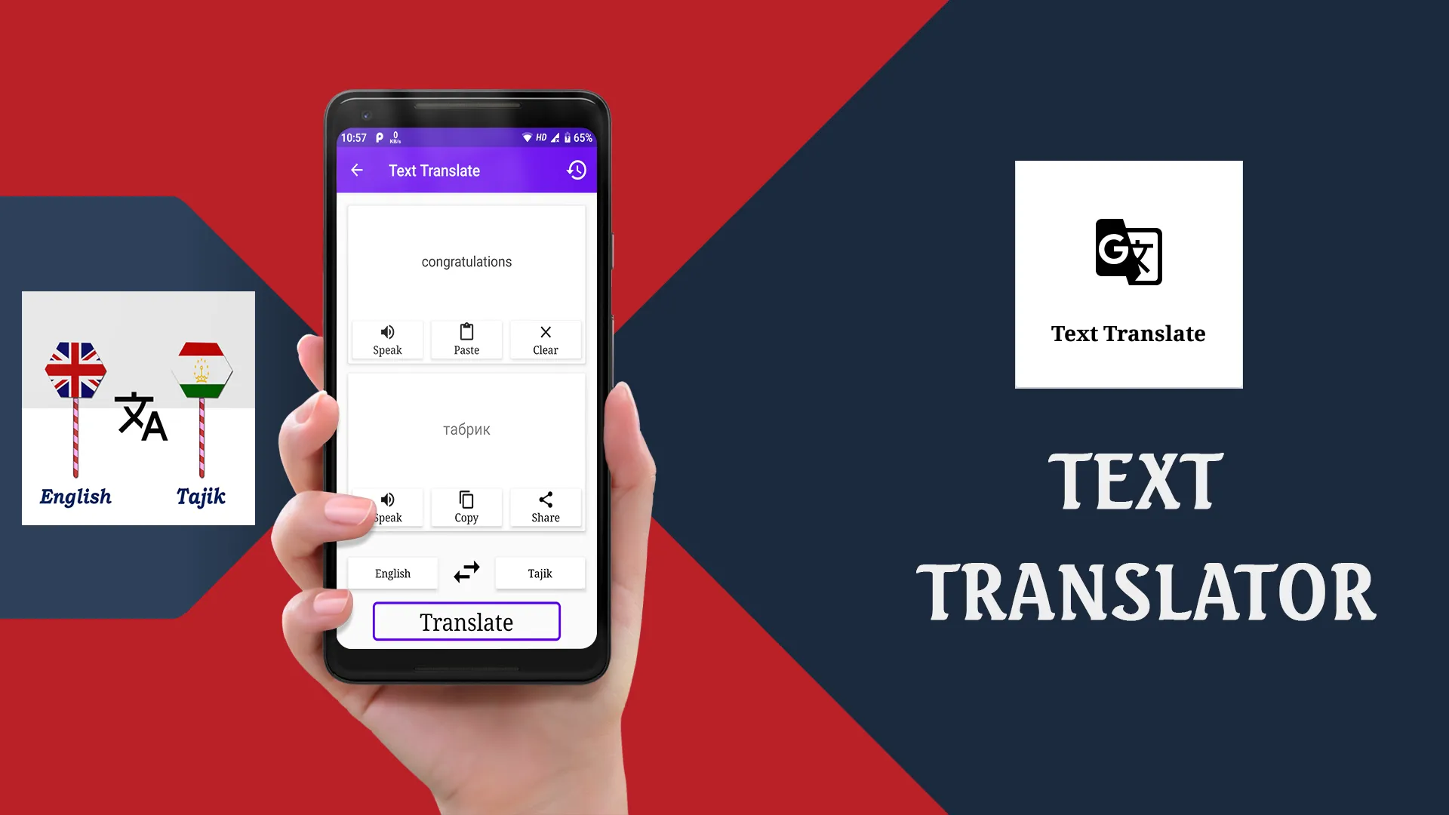Tap the history clock icon top right
Viewport: 1449px width, 815px height.
[x=577, y=170]
